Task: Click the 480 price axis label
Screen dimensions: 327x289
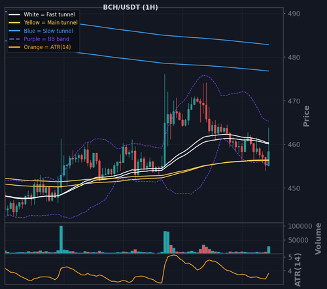Action: pyautogui.click(x=294, y=58)
